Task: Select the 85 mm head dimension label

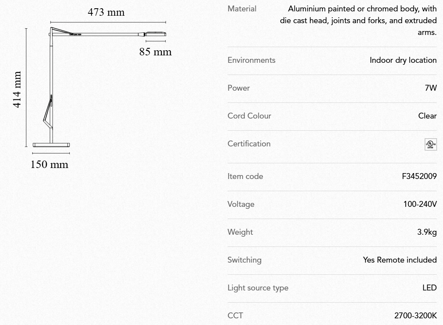Action: pyautogui.click(x=155, y=52)
